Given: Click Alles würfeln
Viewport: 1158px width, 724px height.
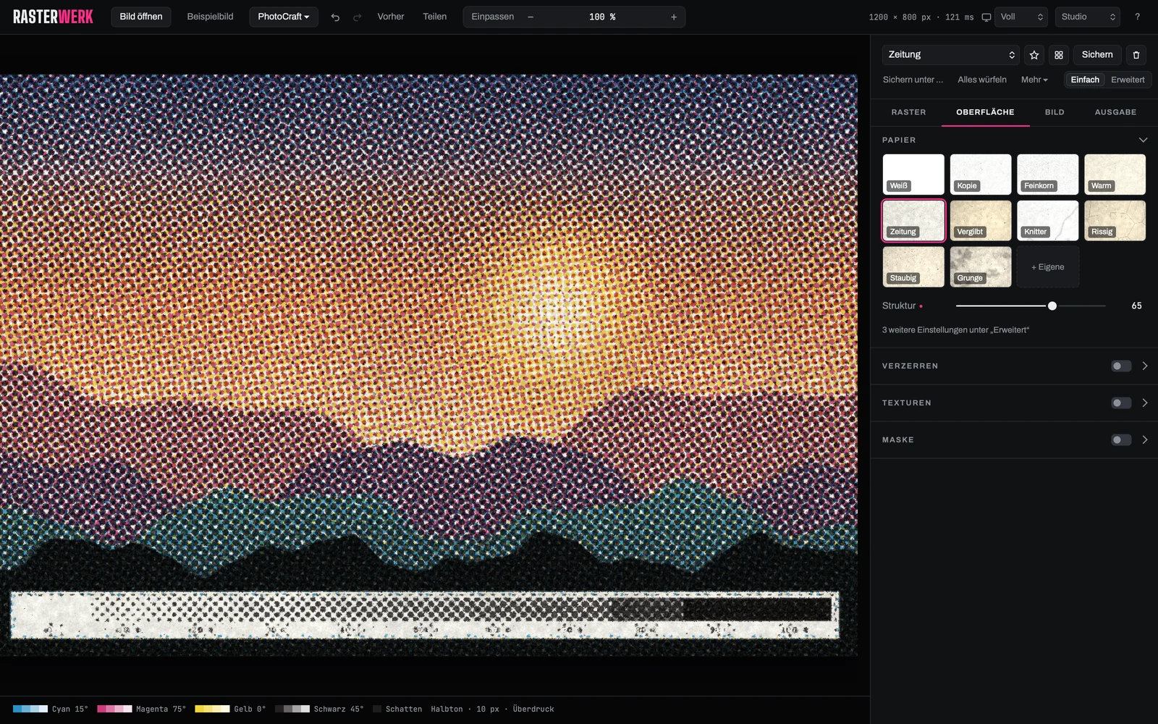Looking at the screenshot, I should coord(982,80).
